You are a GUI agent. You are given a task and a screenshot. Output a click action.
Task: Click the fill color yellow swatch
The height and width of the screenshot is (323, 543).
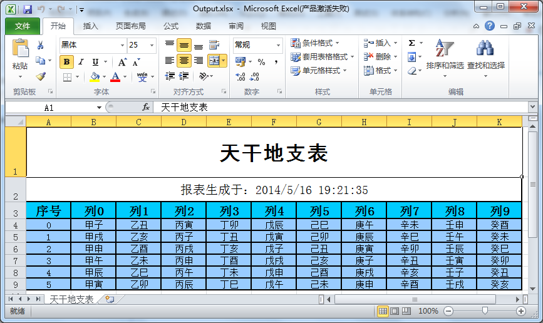(x=95, y=77)
